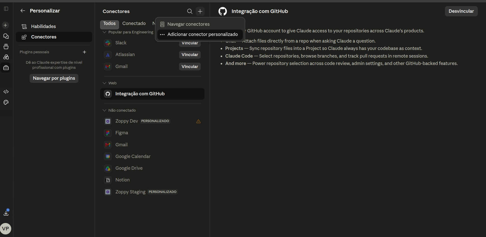
Task: Click the Projects bullet text
Action: (324, 48)
